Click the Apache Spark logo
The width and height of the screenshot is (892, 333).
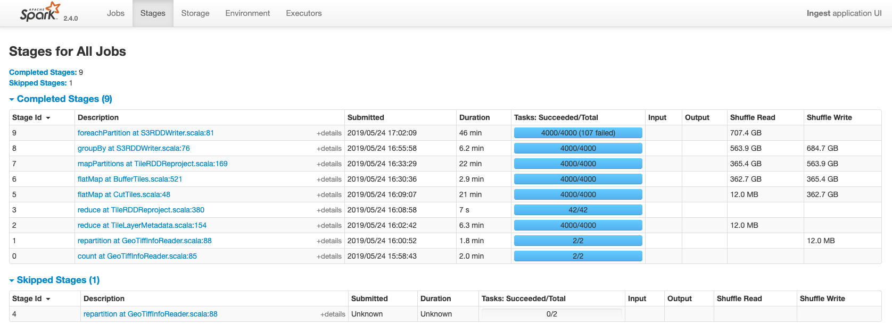click(x=40, y=12)
